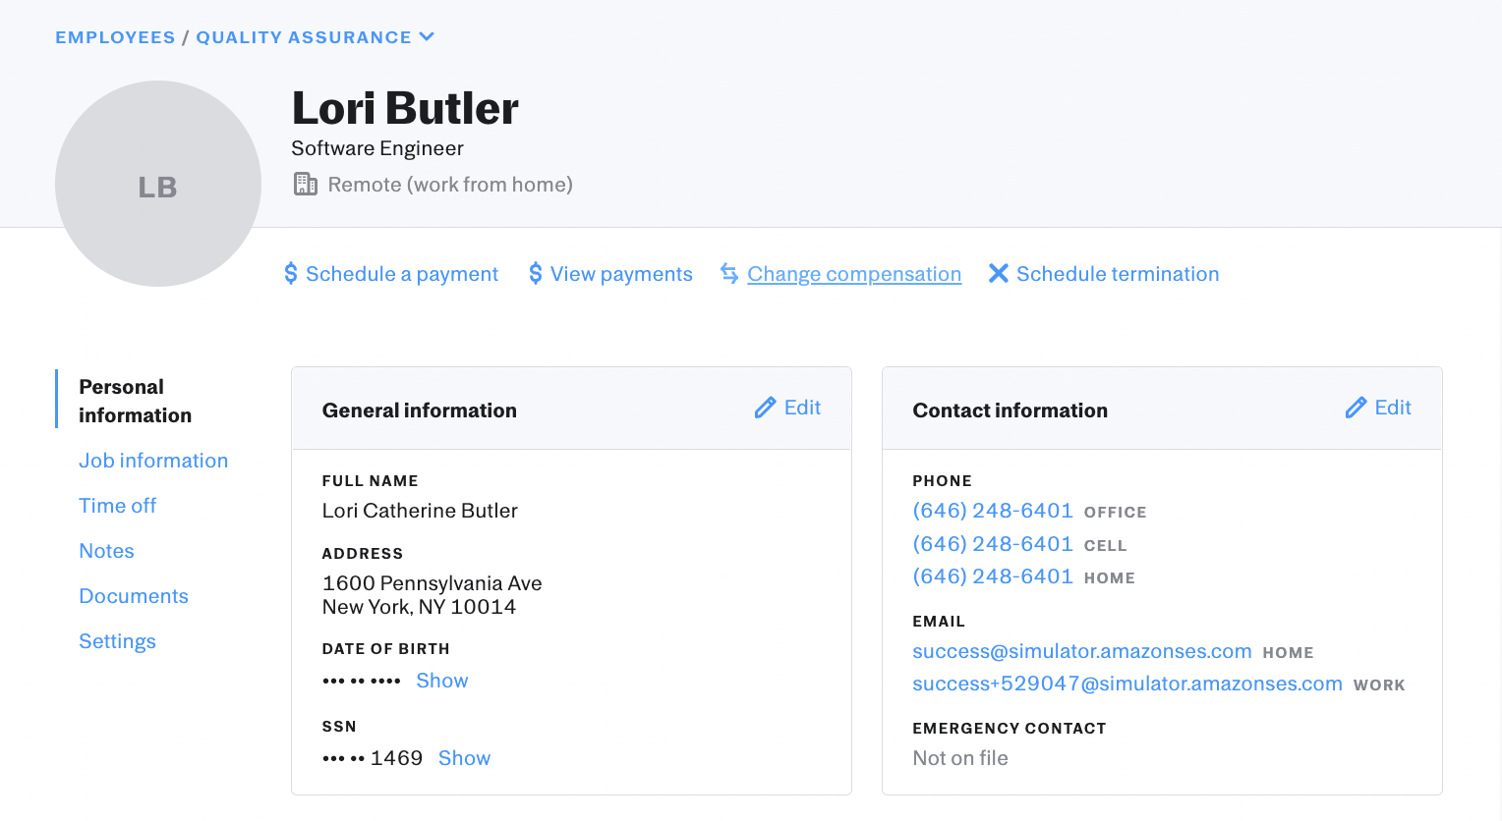Click the dollar icon beside Schedule a payment

point(291,274)
